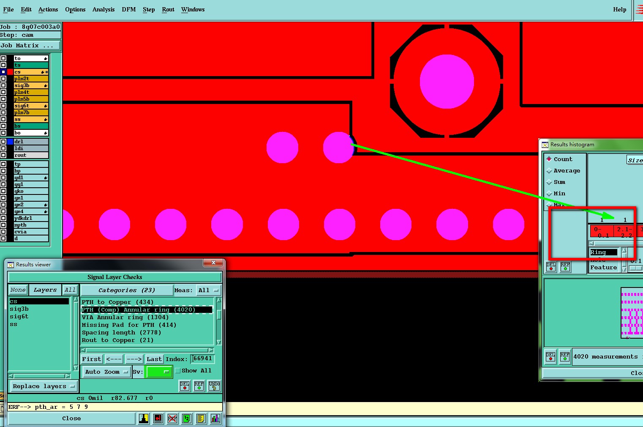Open the yellow report notes icon
Viewport: 643px width, 427px height.
coord(201,419)
